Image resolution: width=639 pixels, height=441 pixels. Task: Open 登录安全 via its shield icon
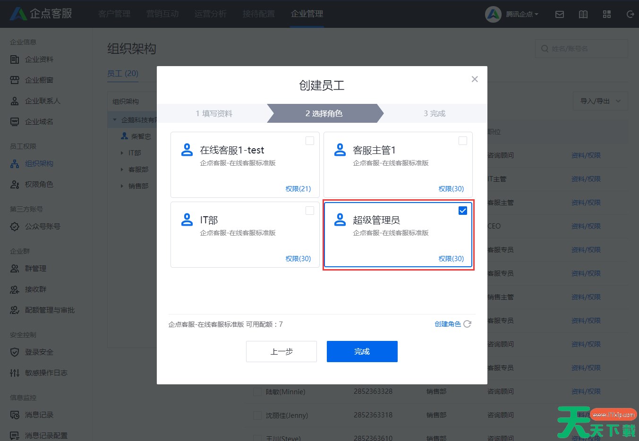[15, 352]
